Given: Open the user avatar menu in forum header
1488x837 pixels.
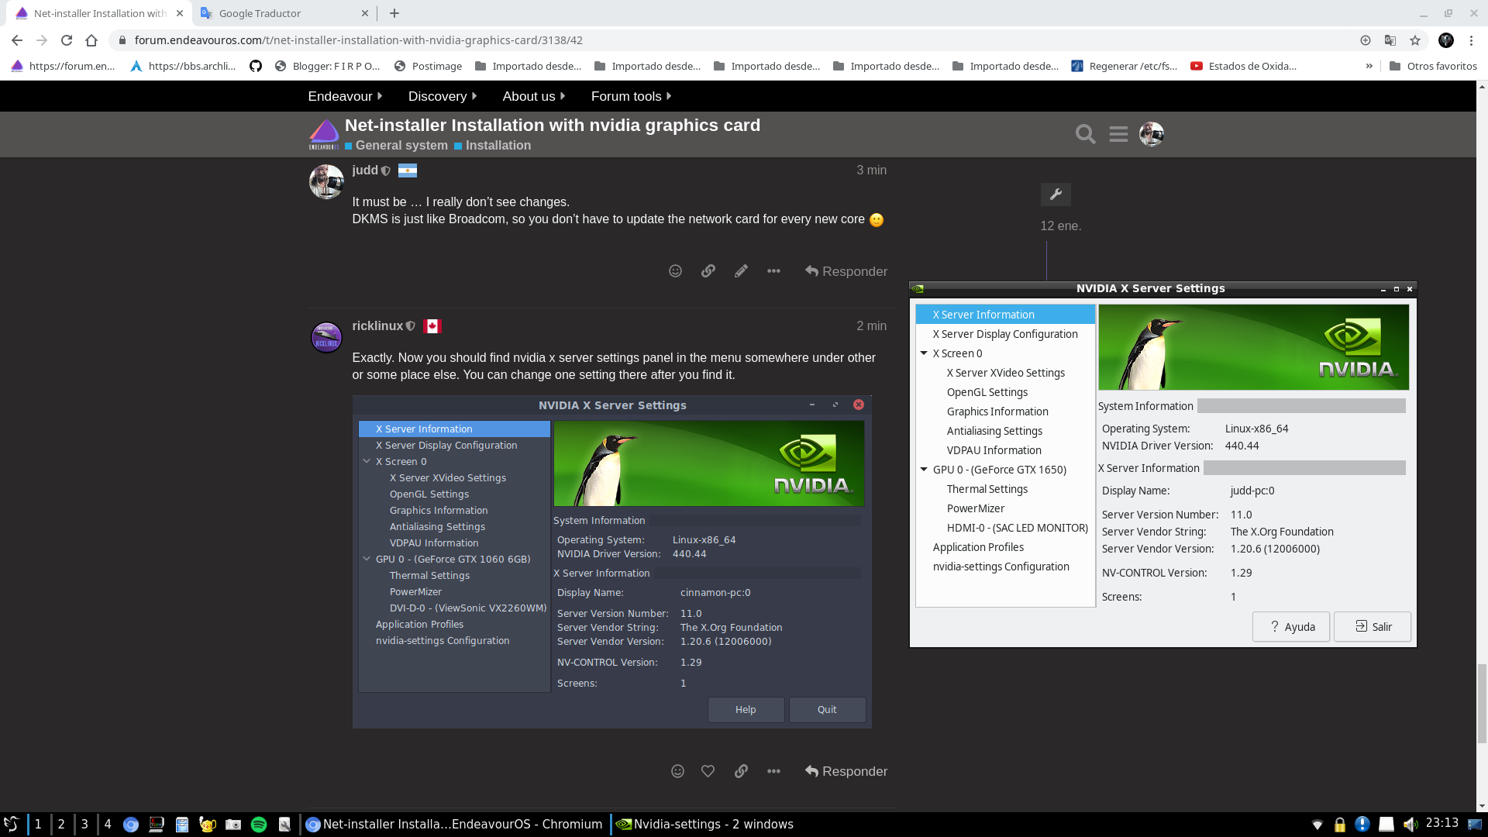Looking at the screenshot, I should pos(1152,134).
